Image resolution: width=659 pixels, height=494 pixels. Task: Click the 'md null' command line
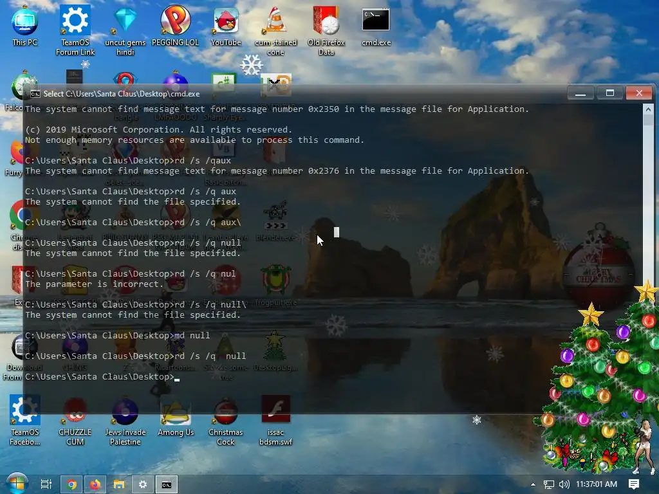click(117, 336)
